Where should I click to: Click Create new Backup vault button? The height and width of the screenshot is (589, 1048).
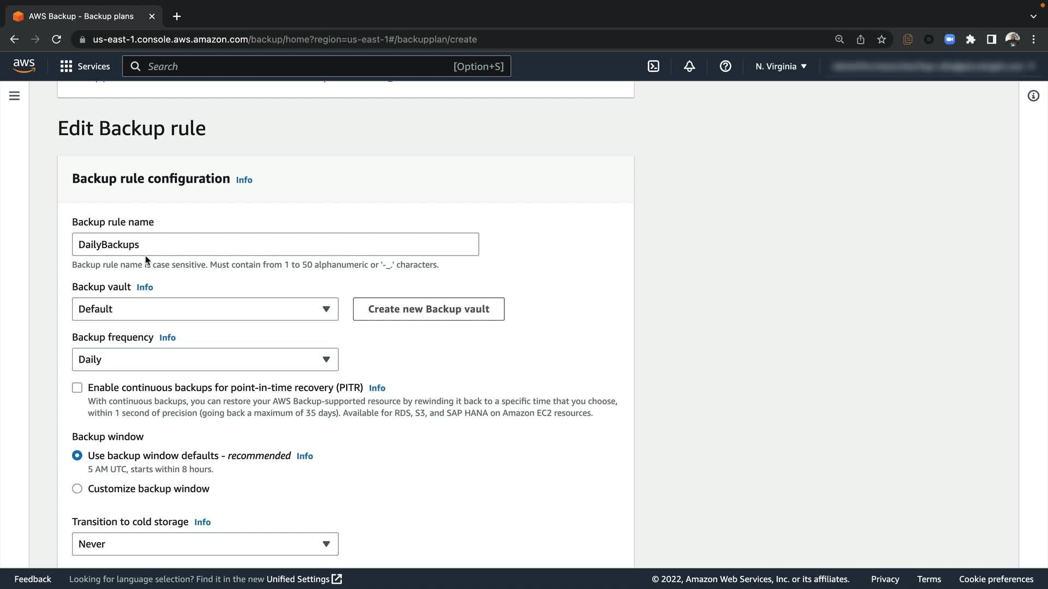click(428, 309)
